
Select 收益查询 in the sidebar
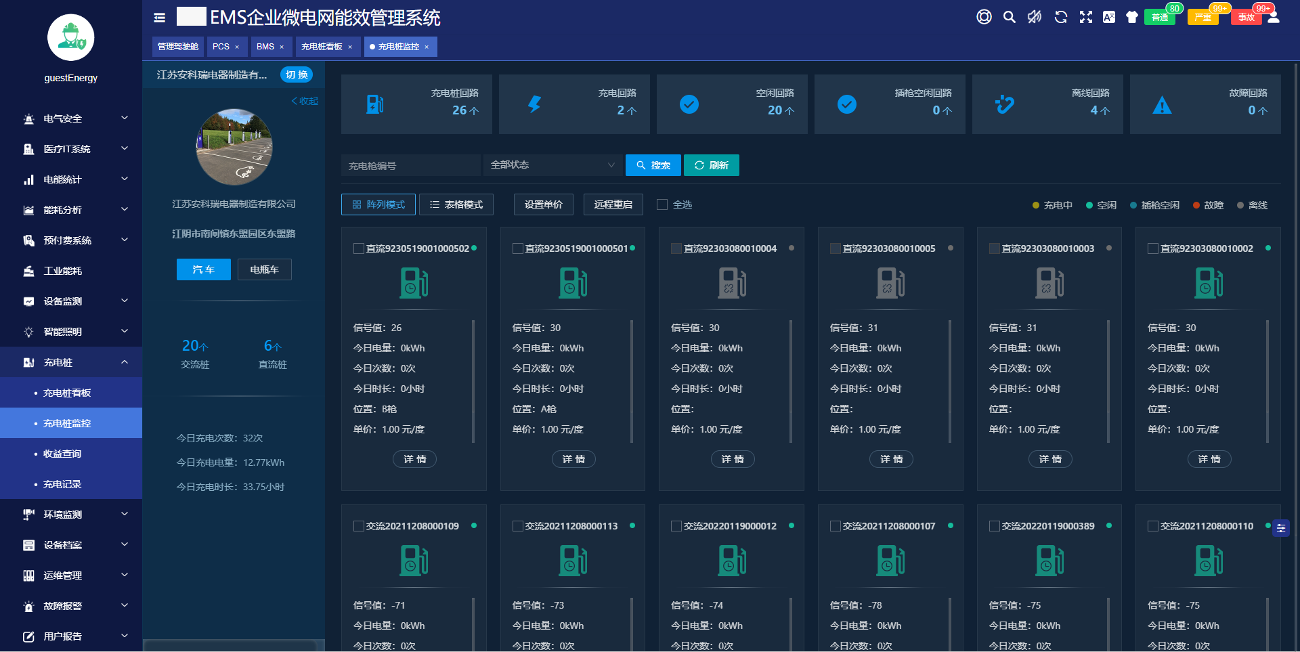pos(62,454)
